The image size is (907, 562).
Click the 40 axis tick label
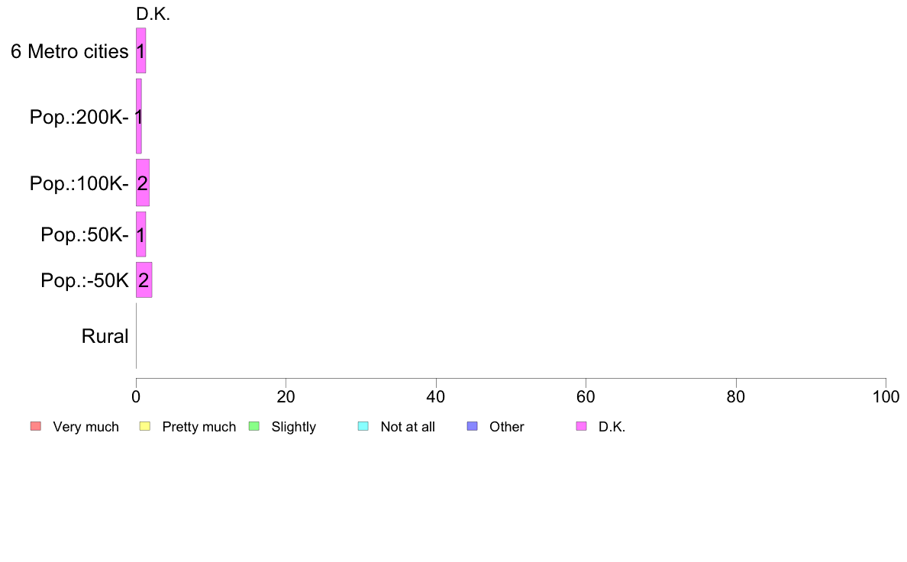[436, 396]
